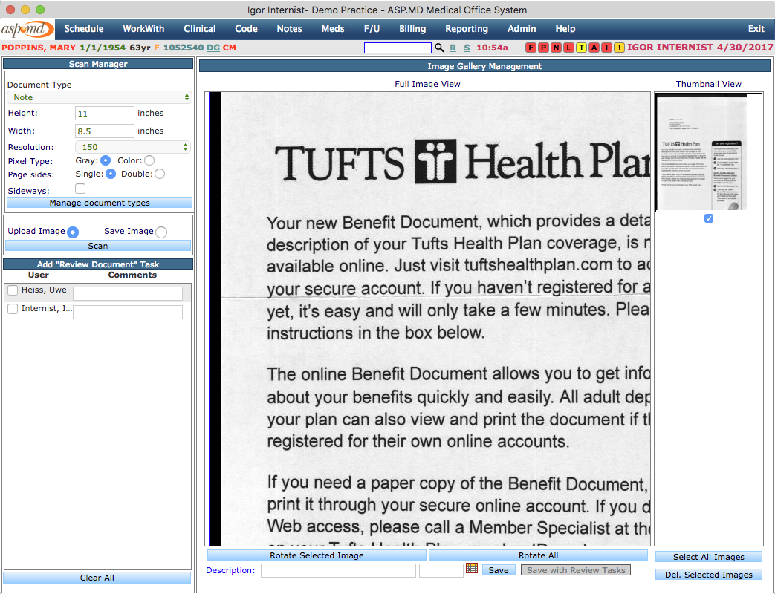Select Double page sides

pos(160,174)
